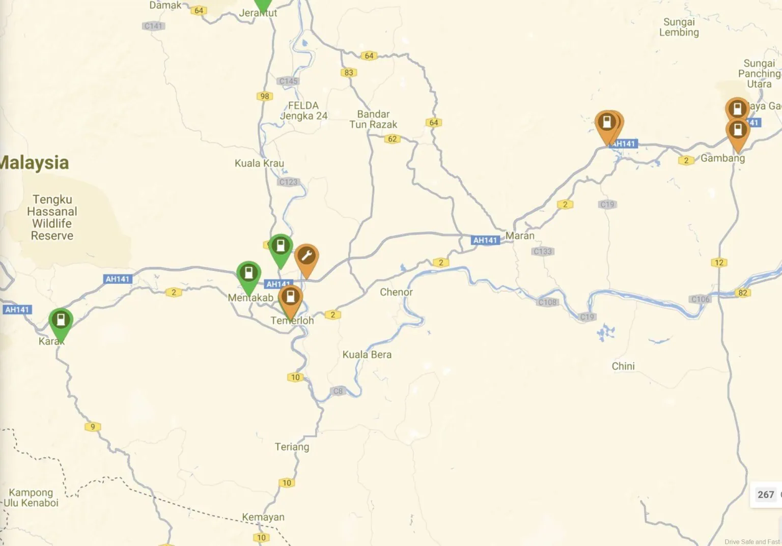Select the orange wrench service pin
782x546 pixels.
pyautogui.click(x=306, y=261)
